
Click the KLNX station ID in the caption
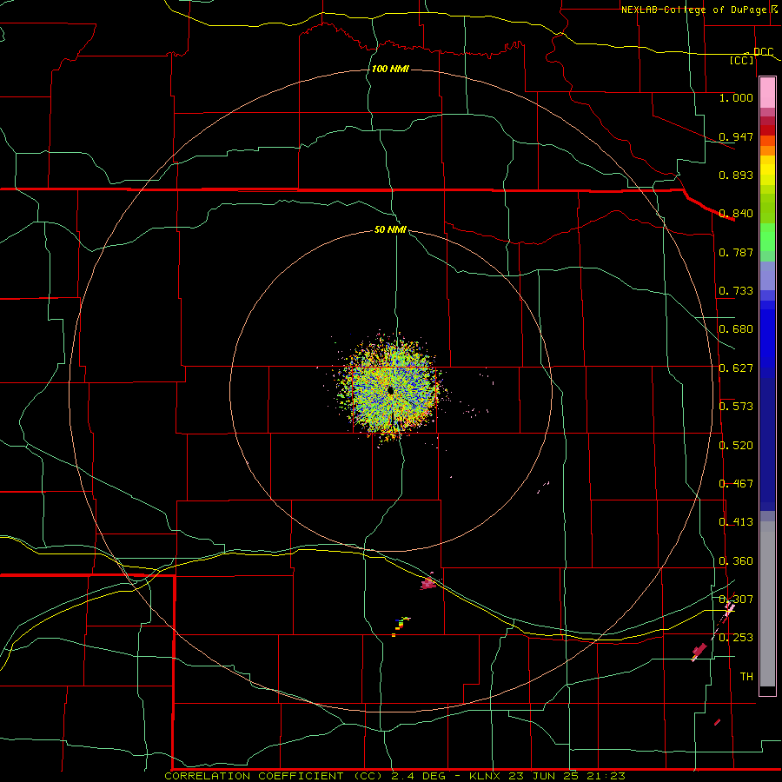pos(487,776)
